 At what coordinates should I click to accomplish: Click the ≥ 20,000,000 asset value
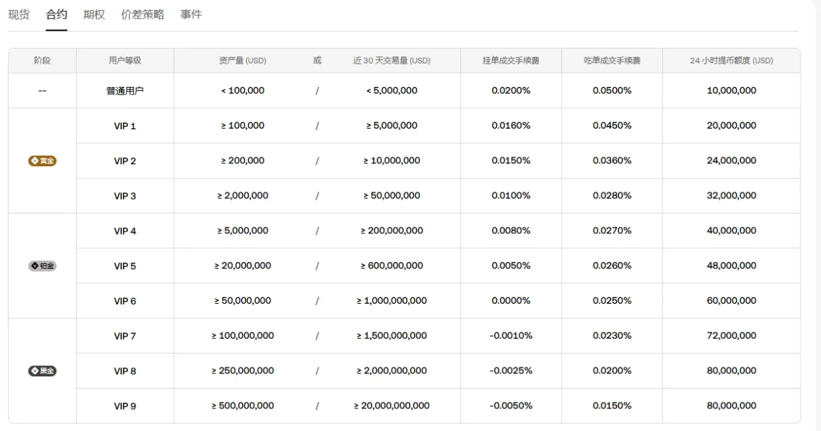pos(243,265)
